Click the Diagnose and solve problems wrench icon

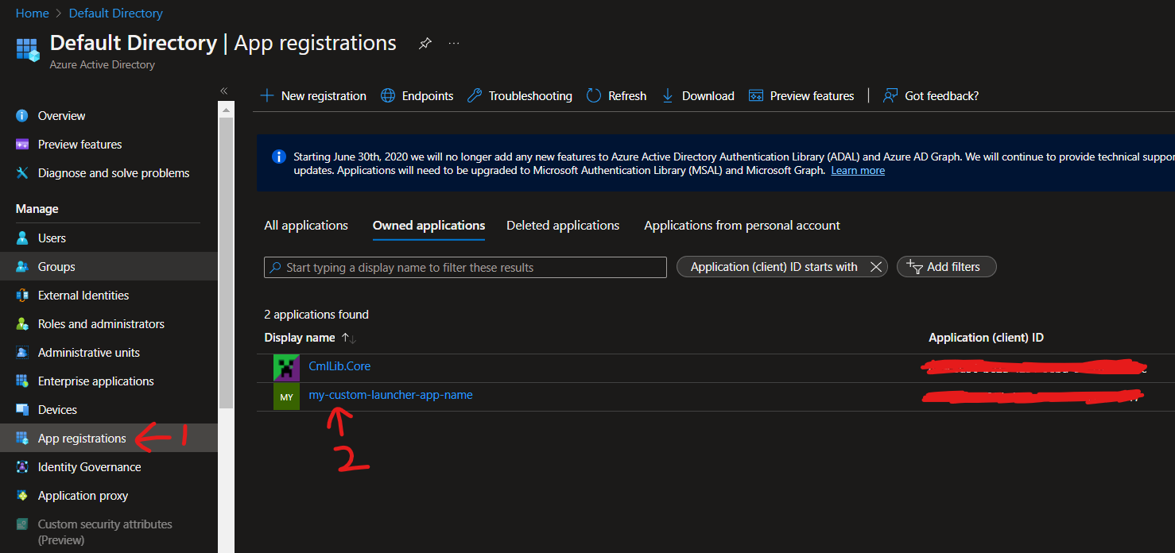coord(22,173)
